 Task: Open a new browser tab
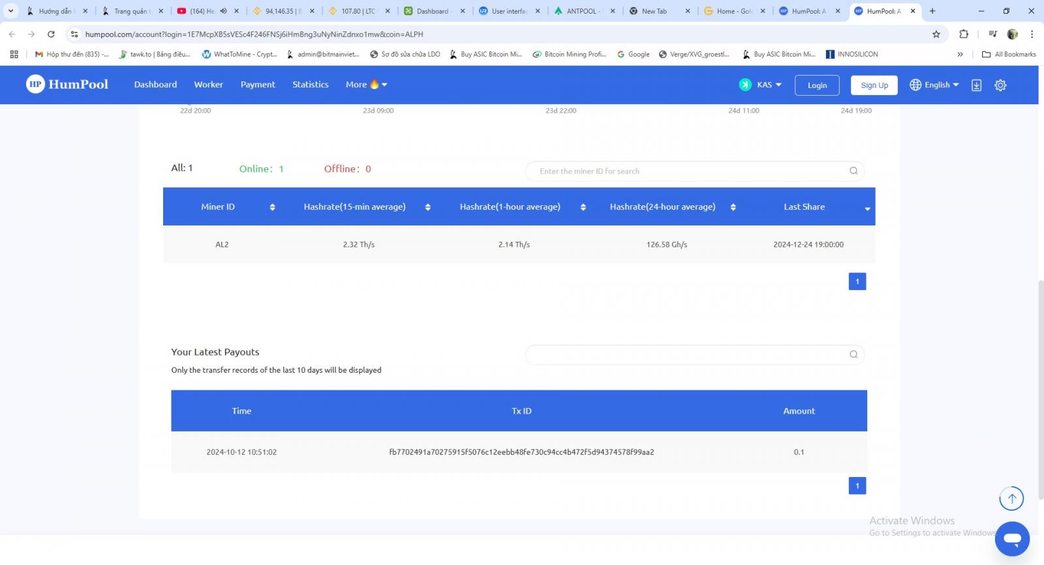coord(932,11)
